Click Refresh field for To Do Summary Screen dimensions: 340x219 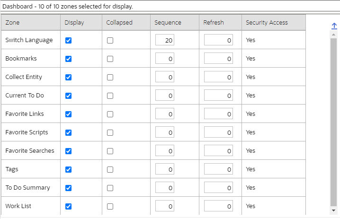(x=218, y=188)
